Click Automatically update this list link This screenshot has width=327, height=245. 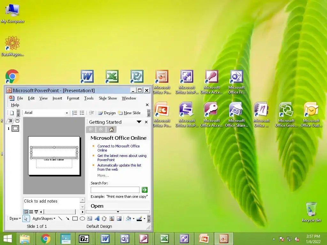[119, 167]
